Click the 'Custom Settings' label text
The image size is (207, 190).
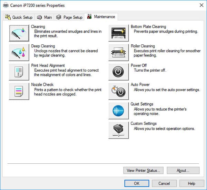[x=144, y=124]
